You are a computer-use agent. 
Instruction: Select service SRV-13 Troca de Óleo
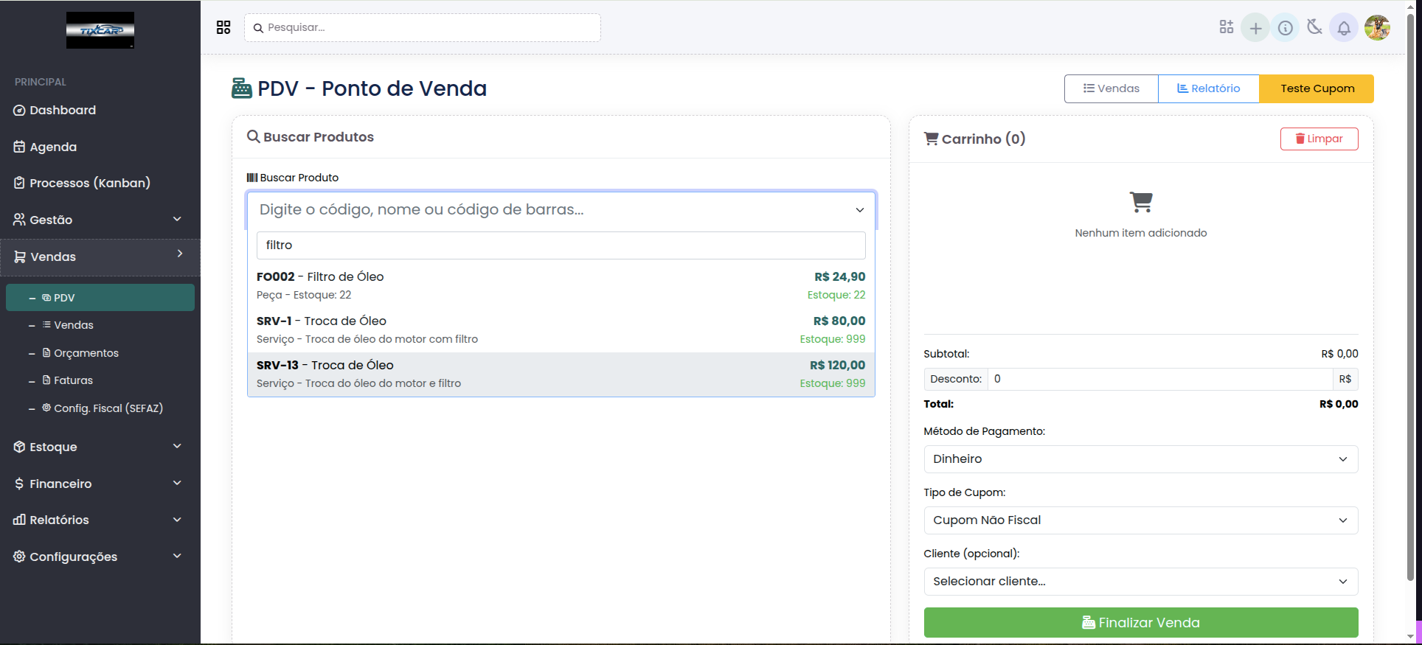561,374
